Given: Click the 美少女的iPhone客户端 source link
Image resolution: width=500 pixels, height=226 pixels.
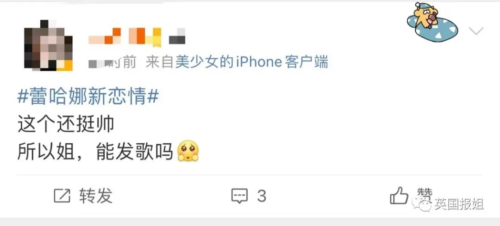Looking at the screenshot, I should 251,62.
